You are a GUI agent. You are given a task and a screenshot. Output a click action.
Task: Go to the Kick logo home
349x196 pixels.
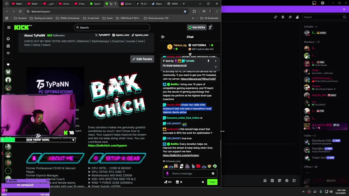23,27
